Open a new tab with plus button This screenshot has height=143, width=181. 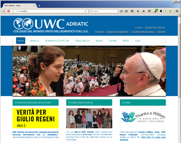[39, 5]
